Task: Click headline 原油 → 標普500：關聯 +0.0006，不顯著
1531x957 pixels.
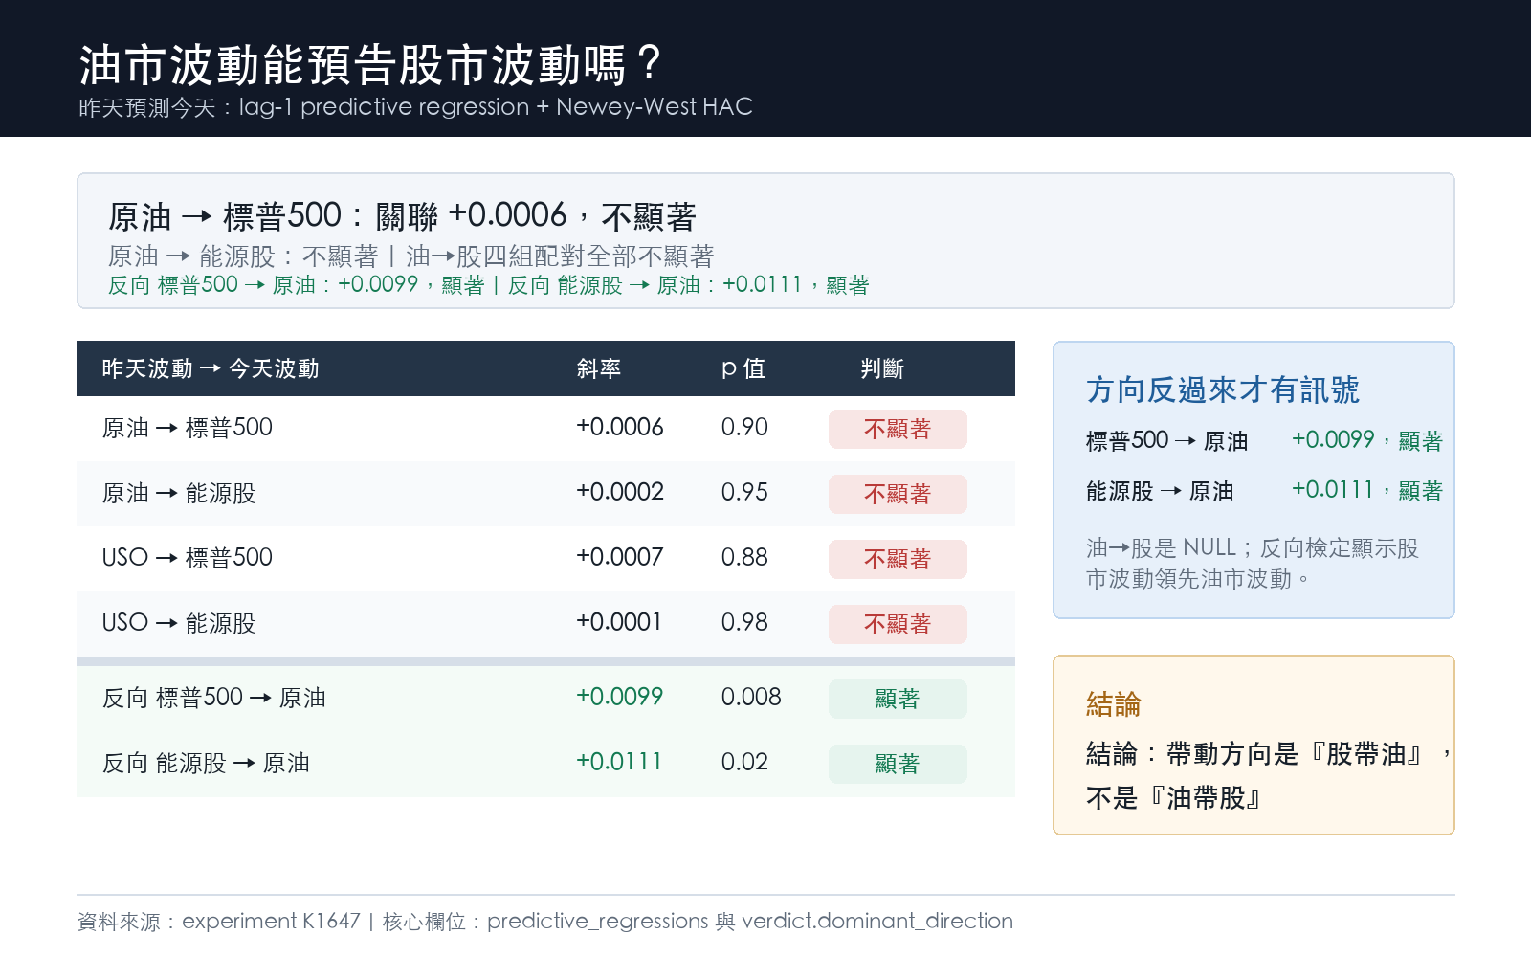Action: 402,216
